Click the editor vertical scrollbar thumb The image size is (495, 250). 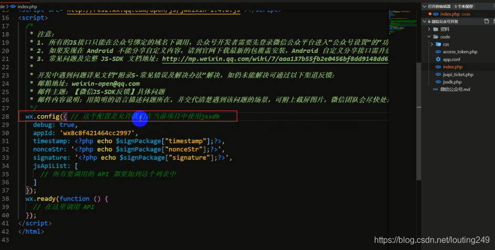coord(419,121)
